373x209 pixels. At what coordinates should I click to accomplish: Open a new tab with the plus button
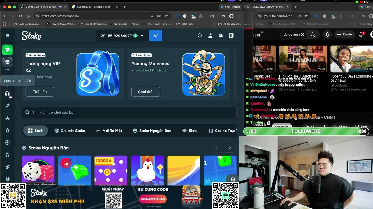click(124, 7)
